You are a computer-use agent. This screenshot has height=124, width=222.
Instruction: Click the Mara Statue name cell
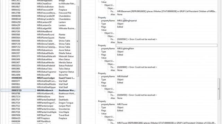(64, 59)
